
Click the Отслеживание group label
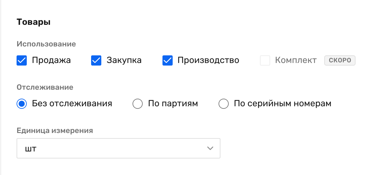45,87
